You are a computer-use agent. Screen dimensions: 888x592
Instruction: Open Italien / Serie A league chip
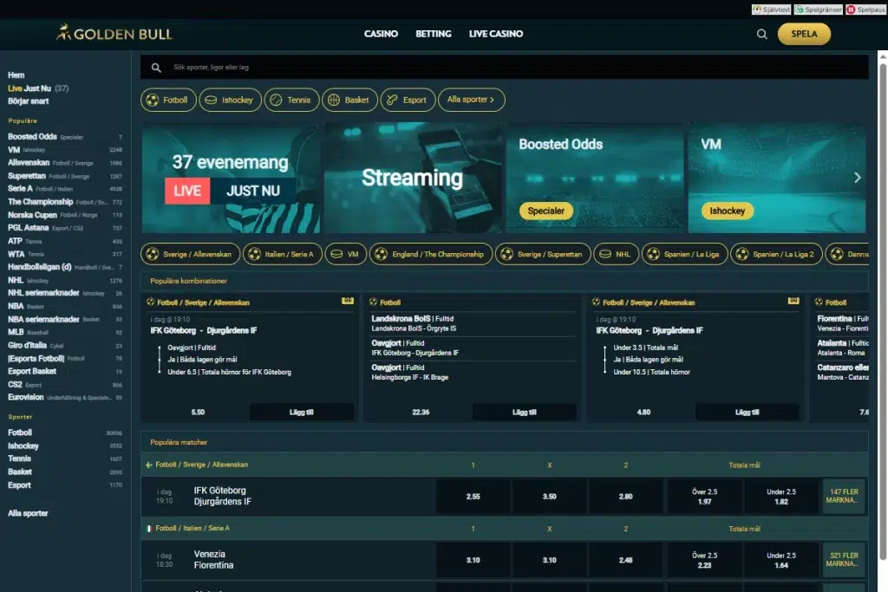click(282, 254)
